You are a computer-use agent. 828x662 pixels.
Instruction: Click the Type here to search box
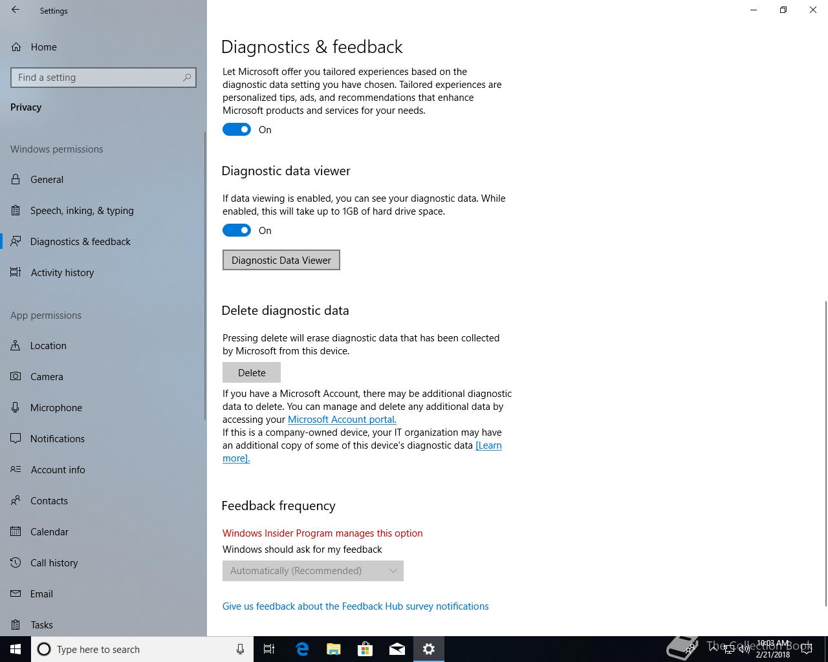(142, 649)
